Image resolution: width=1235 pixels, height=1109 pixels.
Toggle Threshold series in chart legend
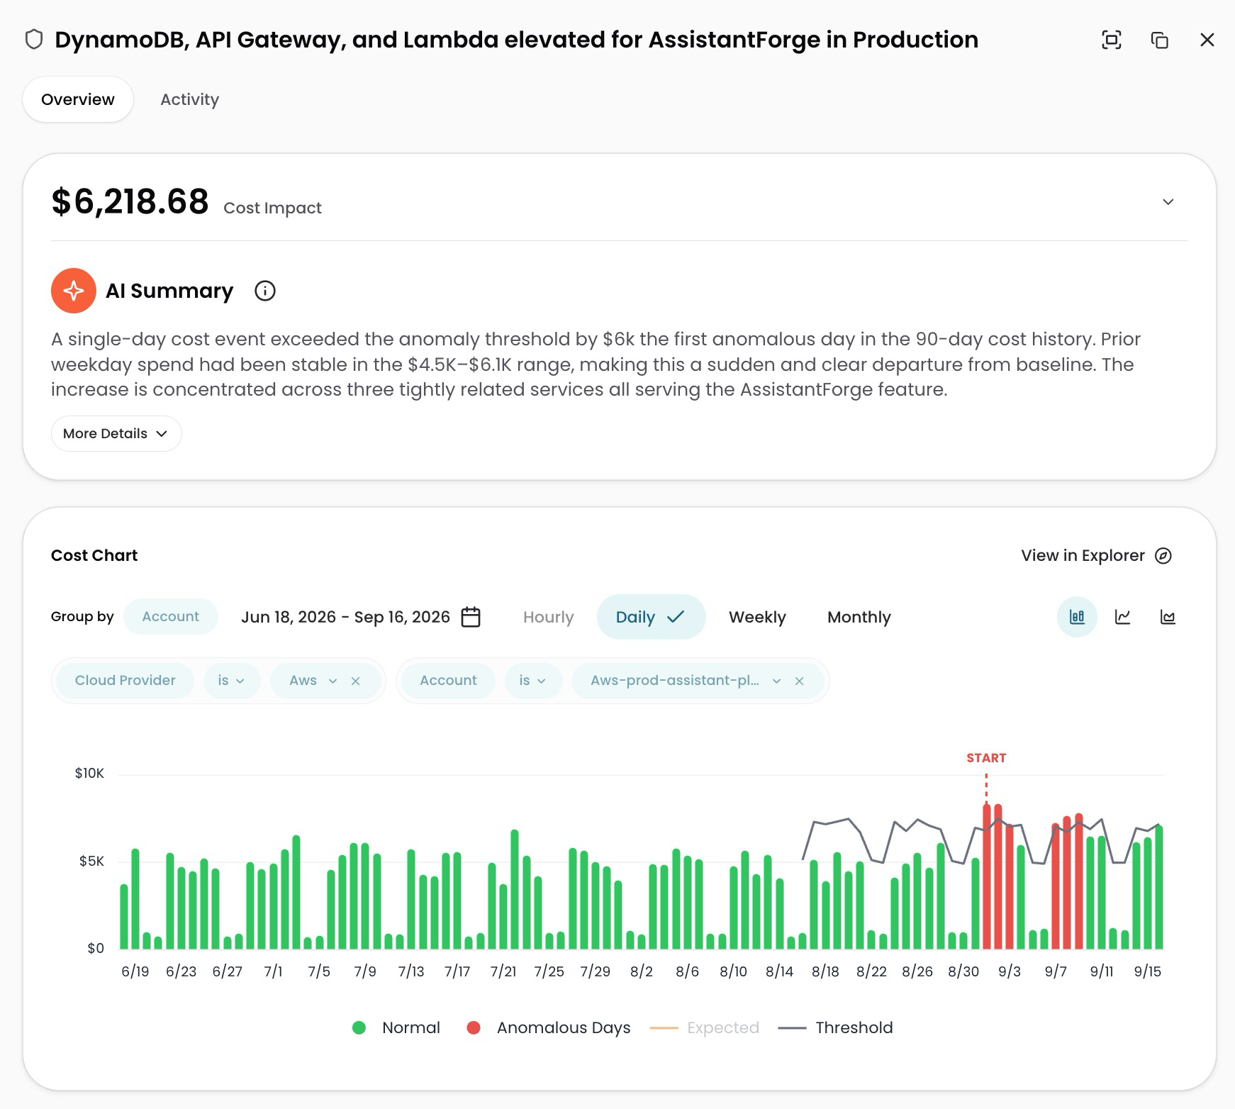click(836, 1028)
